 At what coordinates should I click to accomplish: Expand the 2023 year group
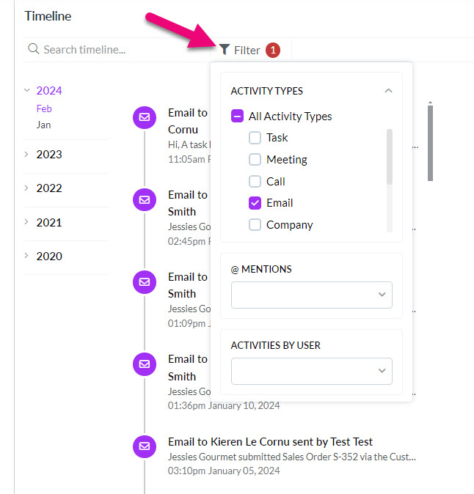tap(49, 155)
